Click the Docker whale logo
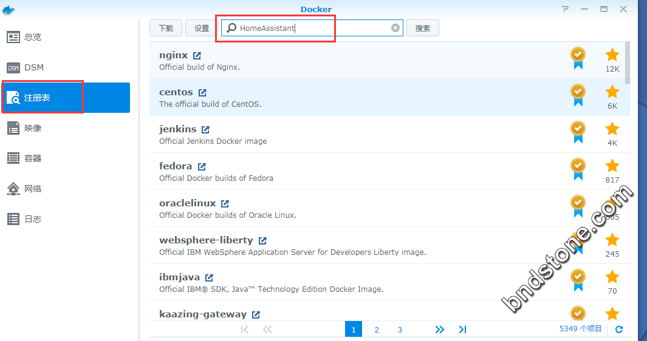 click(x=9, y=10)
